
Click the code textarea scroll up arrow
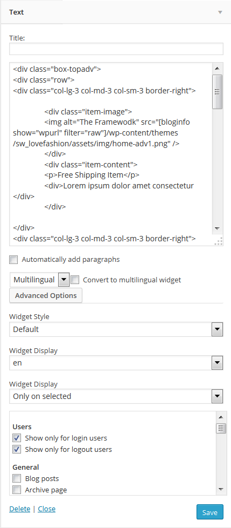[x=217, y=69]
